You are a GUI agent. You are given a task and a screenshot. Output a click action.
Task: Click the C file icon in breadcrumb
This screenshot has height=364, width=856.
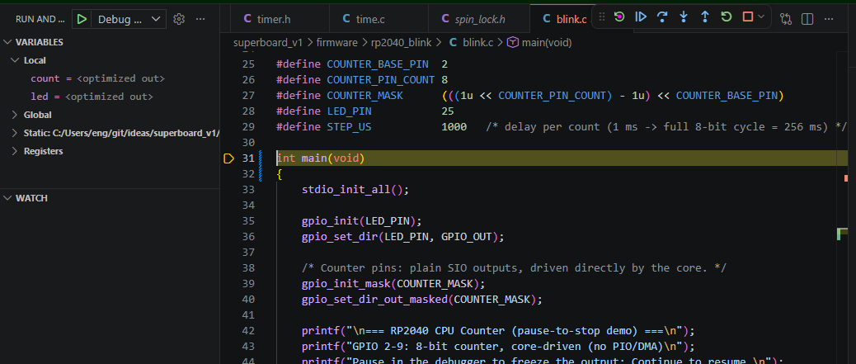(x=453, y=42)
